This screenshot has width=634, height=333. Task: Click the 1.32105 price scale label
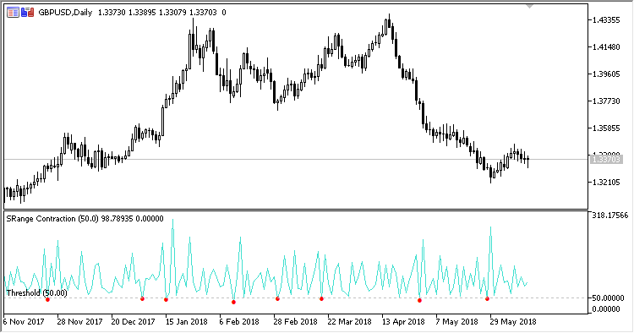tap(606, 183)
